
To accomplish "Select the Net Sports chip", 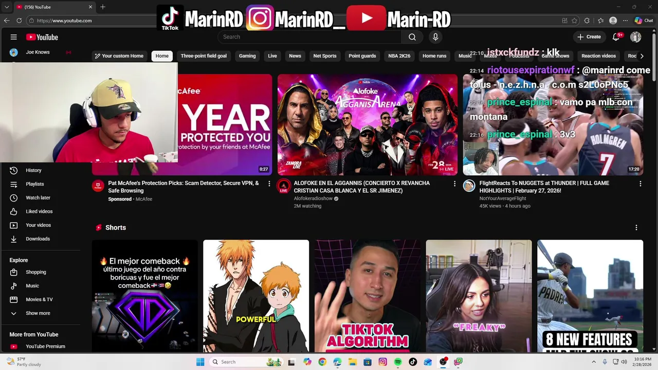I will pos(325,56).
